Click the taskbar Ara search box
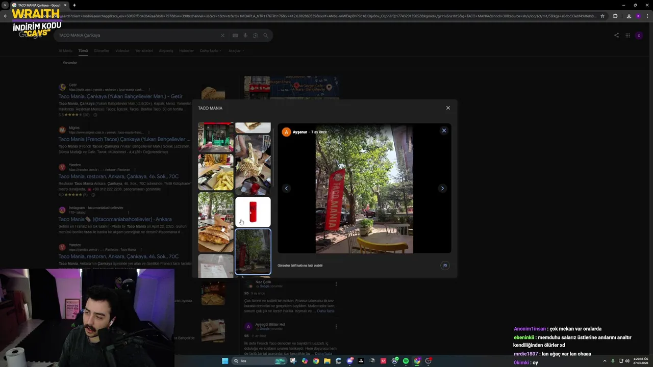Image resolution: width=653 pixels, height=367 pixels. (259, 361)
